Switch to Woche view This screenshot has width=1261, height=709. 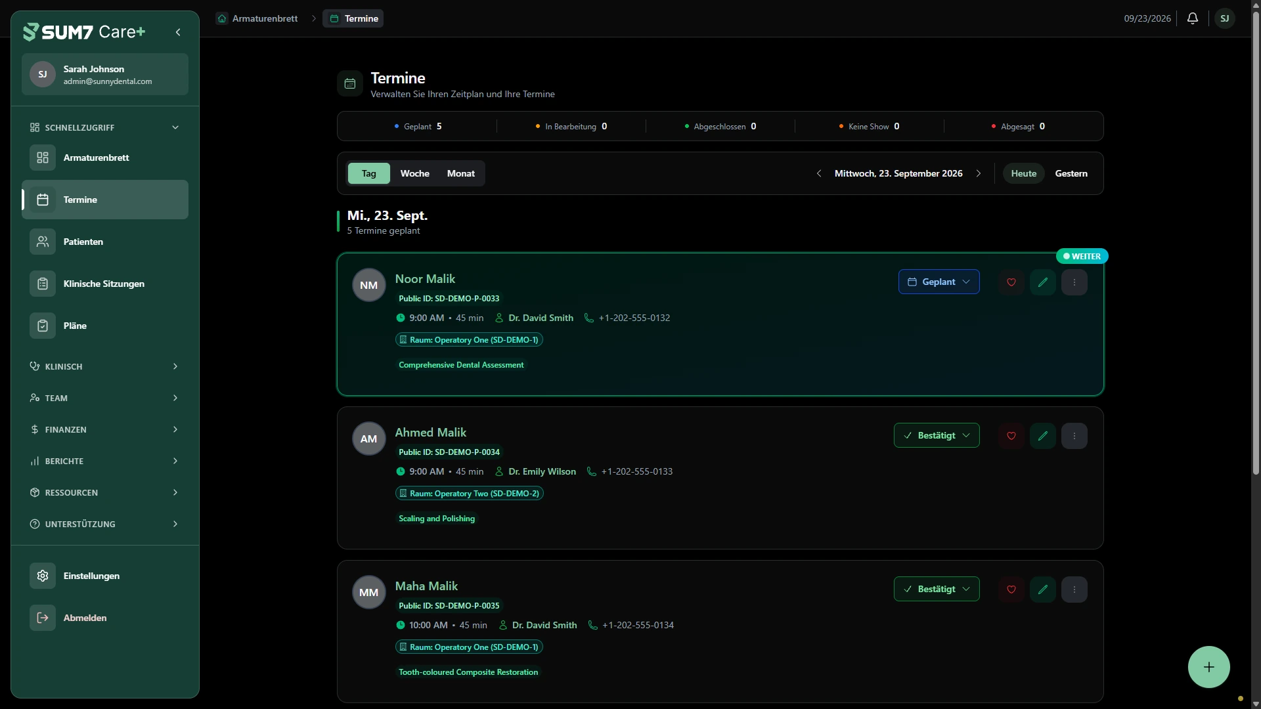415,173
